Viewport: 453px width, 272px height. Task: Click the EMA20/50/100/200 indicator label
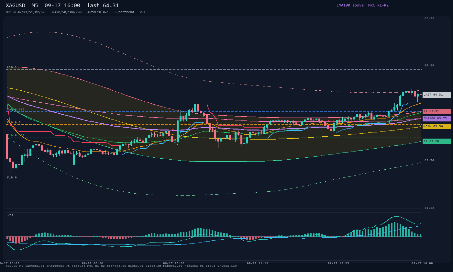[x=66, y=12]
